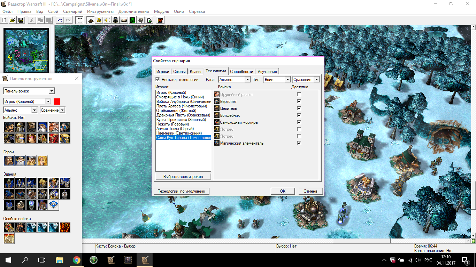The width and height of the screenshot is (476, 267).
Task: Click the Undo arrow icon
Action: click(60, 20)
